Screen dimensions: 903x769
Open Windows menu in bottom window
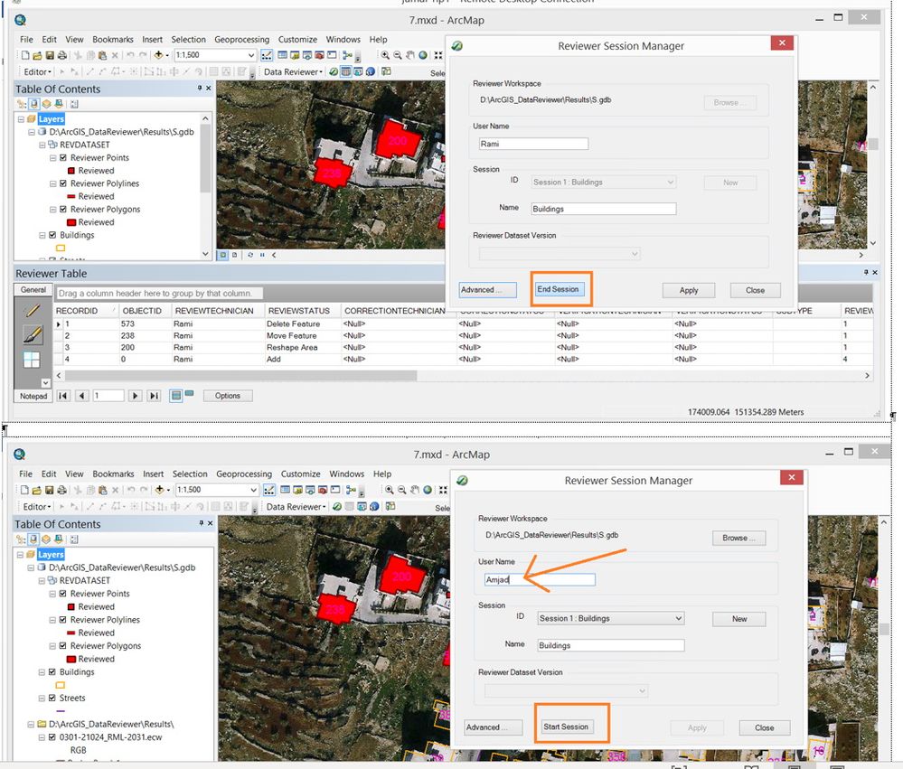[347, 474]
